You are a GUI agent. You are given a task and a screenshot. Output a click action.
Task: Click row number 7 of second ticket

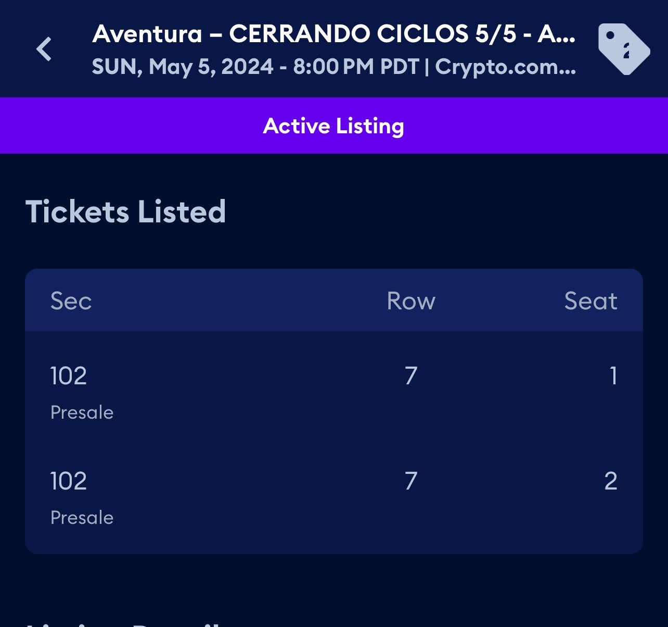point(410,481)
